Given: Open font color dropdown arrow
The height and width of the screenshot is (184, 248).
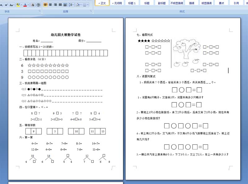Looking at the screenshot, I should pyautogui.click(x=28, y=5).
